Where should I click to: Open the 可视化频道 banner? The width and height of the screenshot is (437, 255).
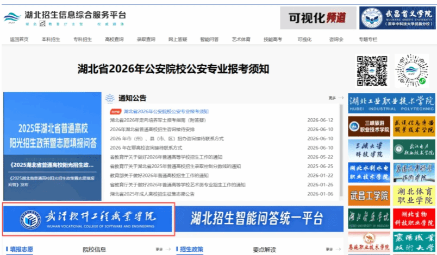pos(318,18)
